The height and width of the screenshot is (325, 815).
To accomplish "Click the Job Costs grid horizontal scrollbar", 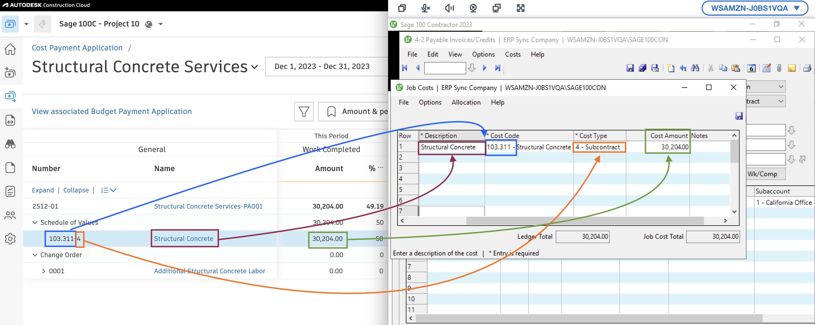I will 585,220.
